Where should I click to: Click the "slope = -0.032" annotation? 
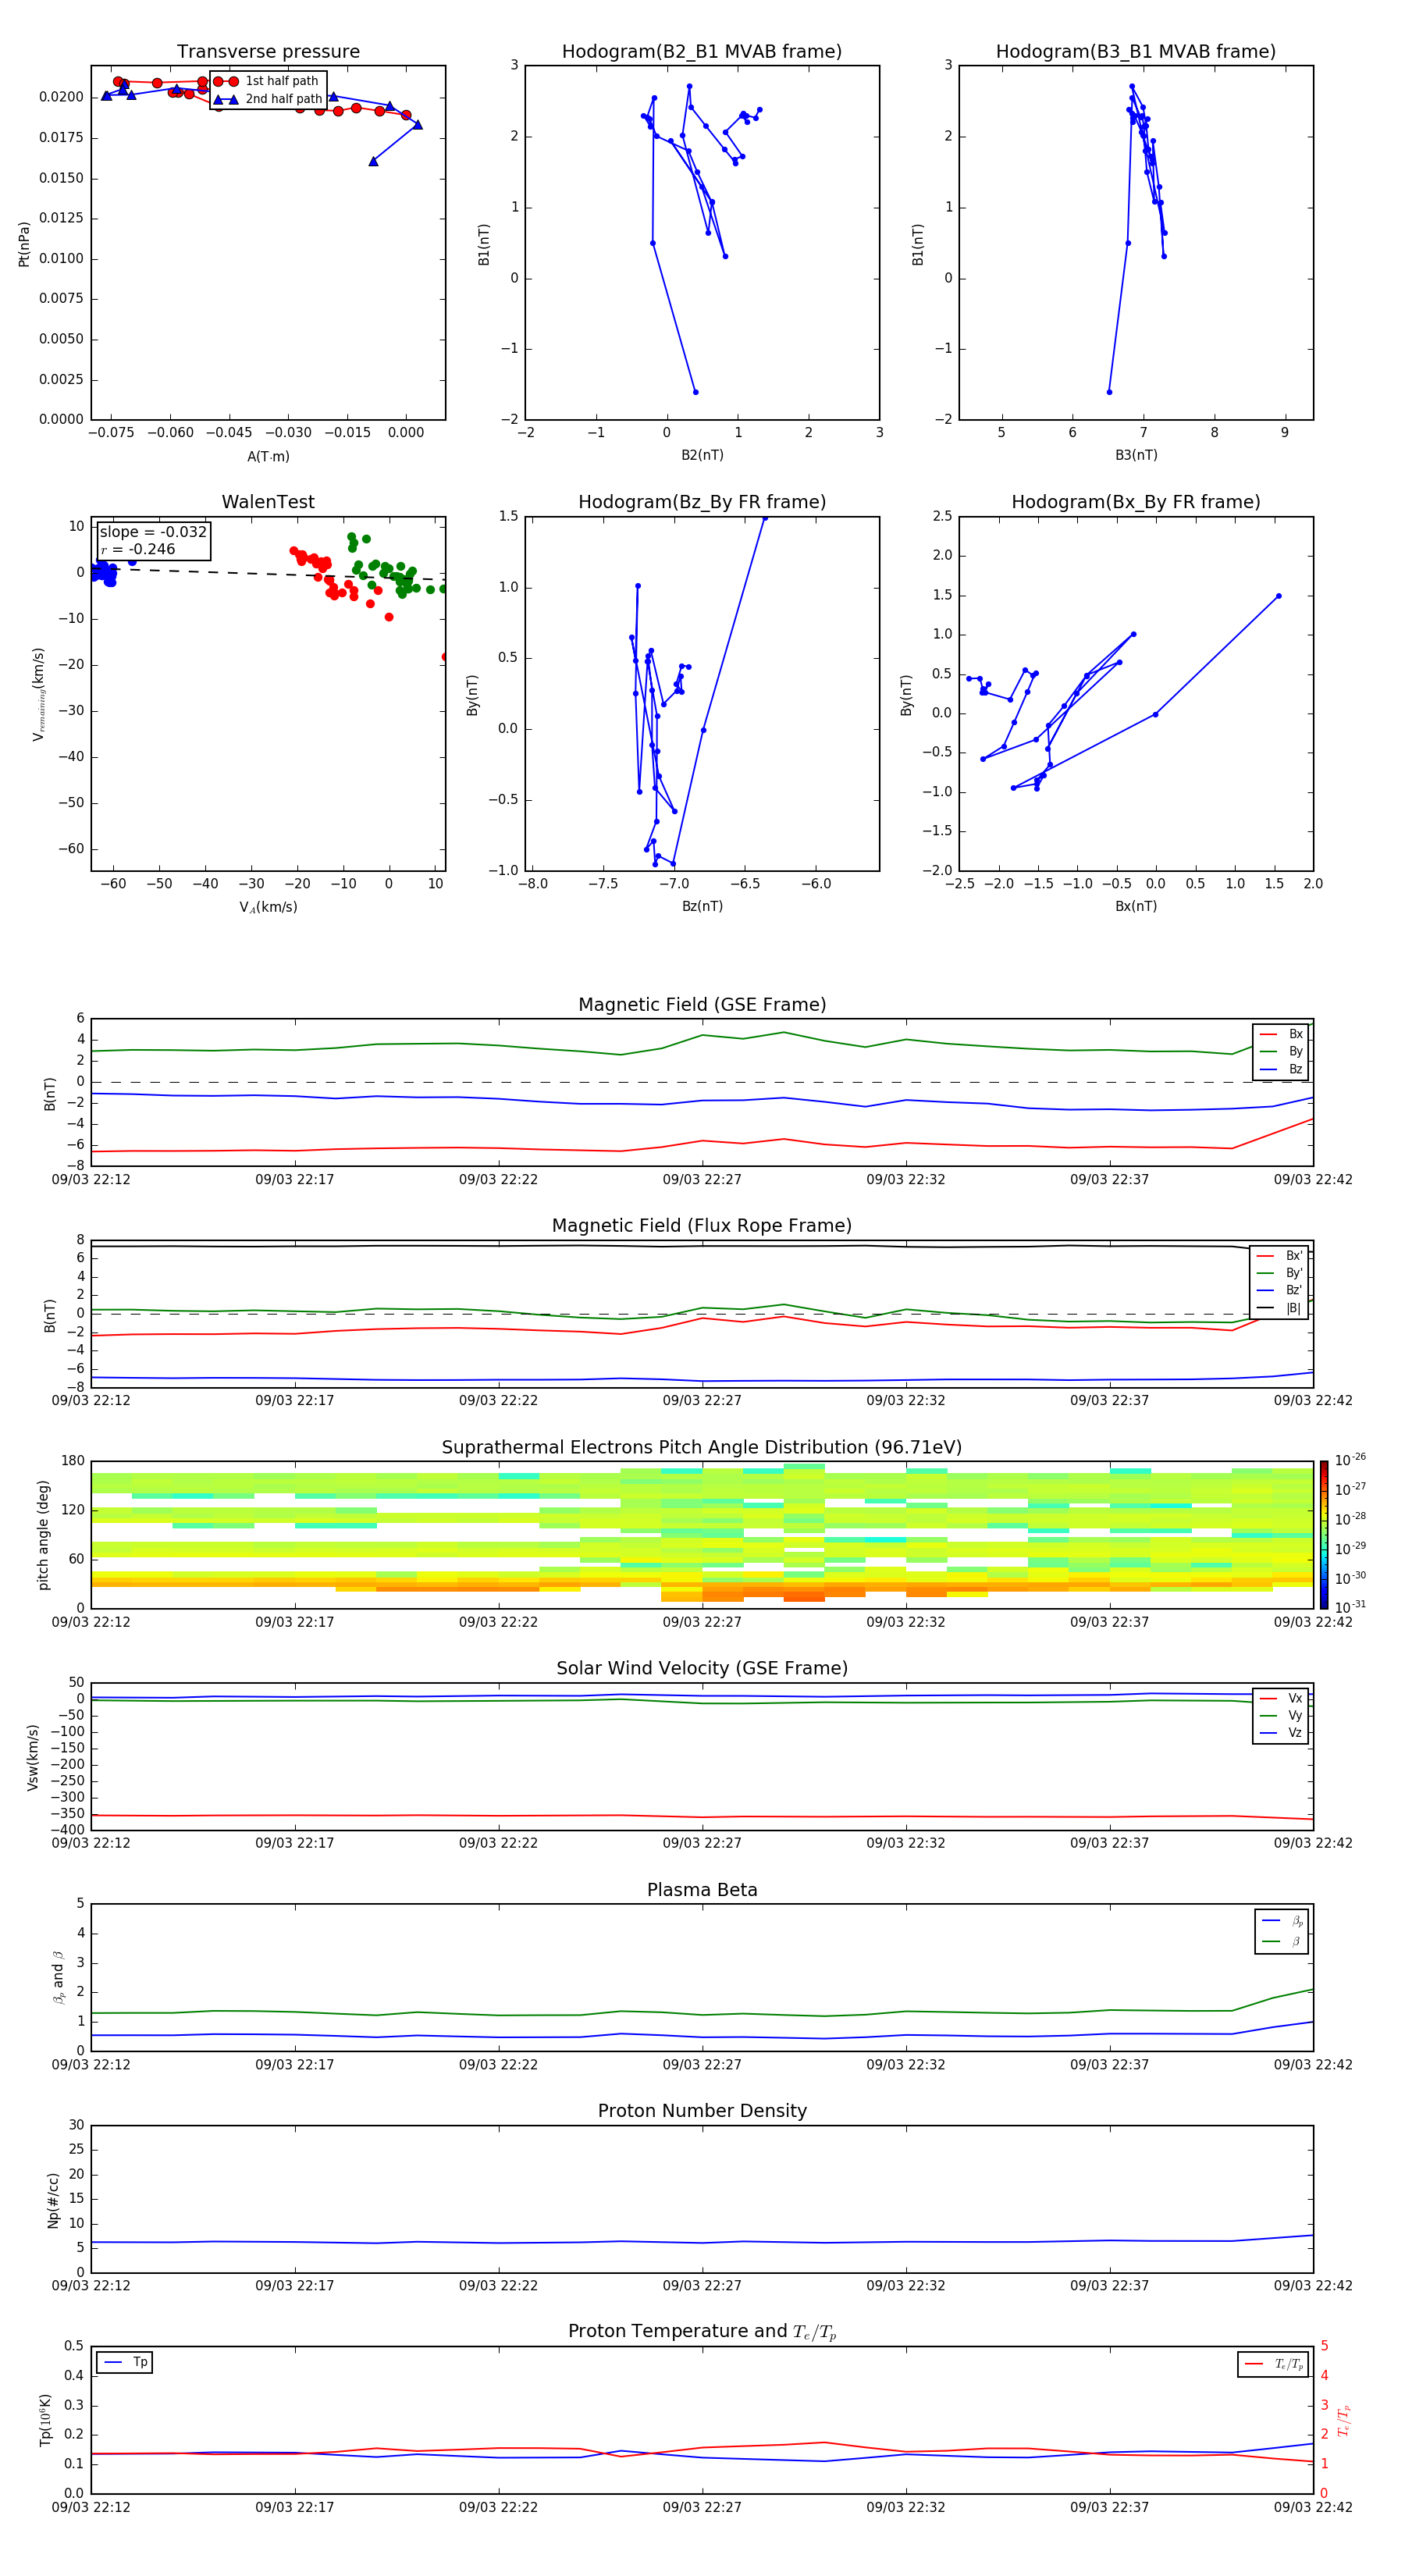tap(153, 532)
